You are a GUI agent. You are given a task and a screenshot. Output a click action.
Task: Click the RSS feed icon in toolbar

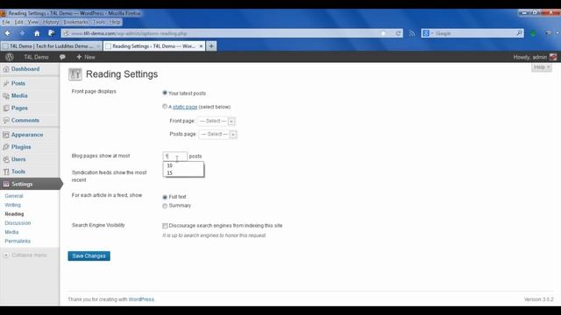(412, 33)
